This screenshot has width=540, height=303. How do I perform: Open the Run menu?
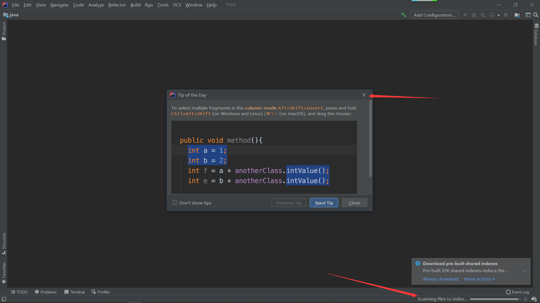click(x=149, y=5)
